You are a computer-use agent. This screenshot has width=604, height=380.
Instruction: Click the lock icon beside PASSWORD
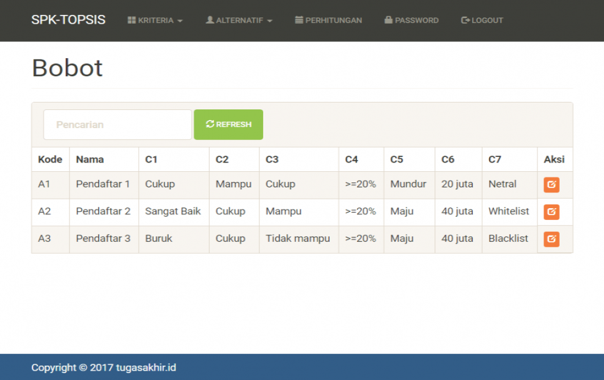(x=388, y=19)
